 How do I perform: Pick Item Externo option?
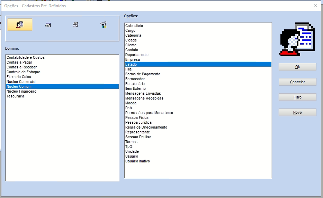[198, 88]
